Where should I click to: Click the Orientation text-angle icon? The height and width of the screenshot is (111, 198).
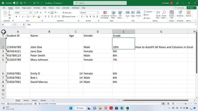pos(56,12)
